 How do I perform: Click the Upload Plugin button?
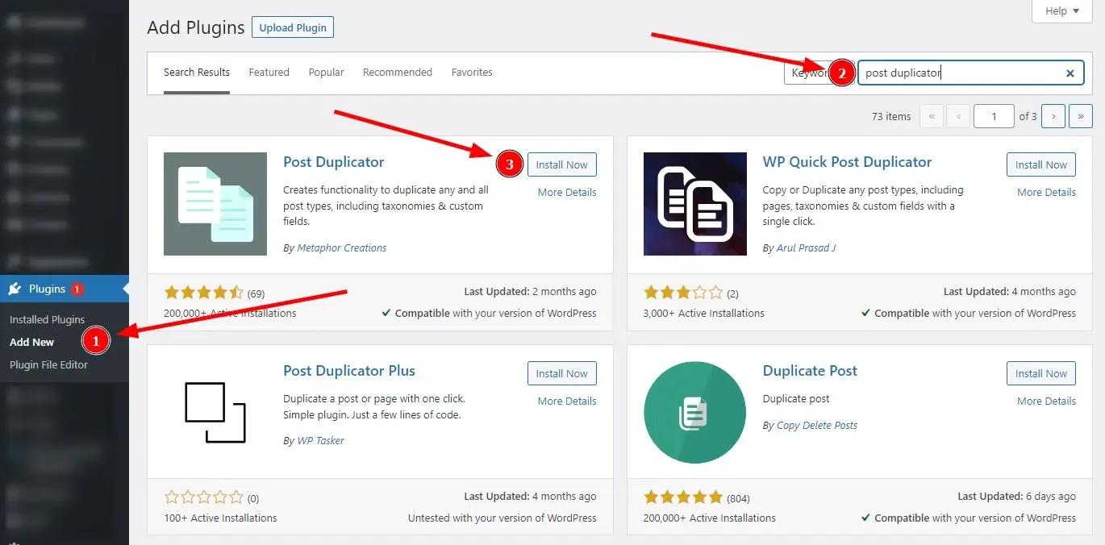pos(293,27)
